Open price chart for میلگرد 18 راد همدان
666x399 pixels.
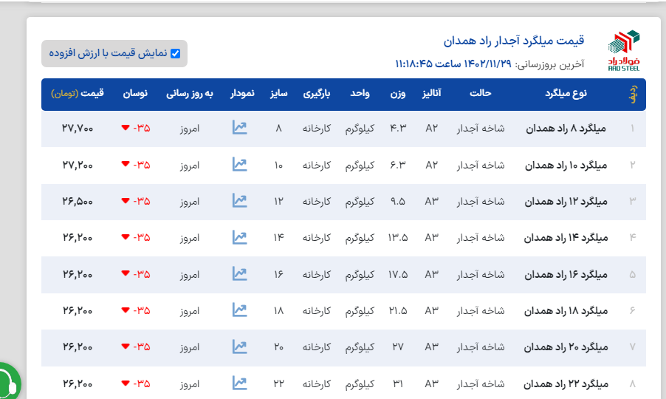[239, 310]
